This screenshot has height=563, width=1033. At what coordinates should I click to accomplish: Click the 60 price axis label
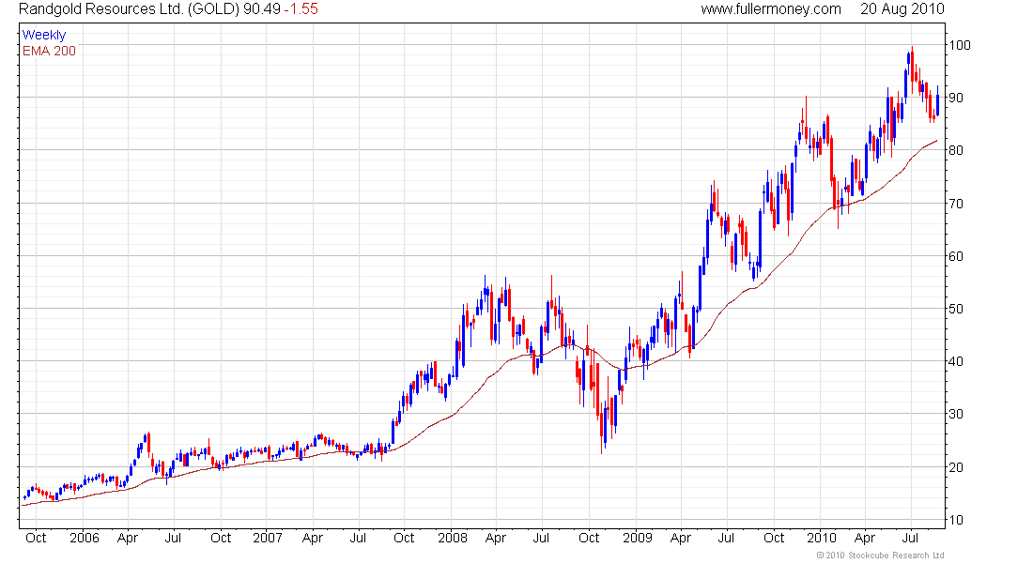pyautogui.click(x=955, y=256)
